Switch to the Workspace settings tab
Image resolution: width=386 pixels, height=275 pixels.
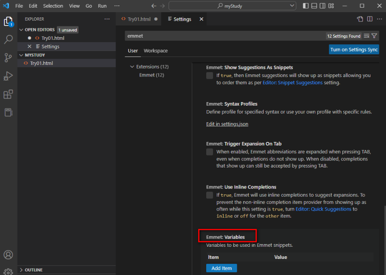point(156,51)
